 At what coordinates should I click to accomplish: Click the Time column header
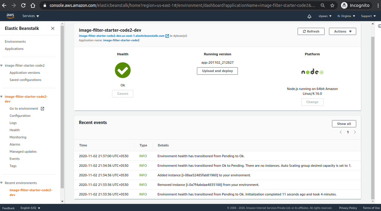coord(83,145)
